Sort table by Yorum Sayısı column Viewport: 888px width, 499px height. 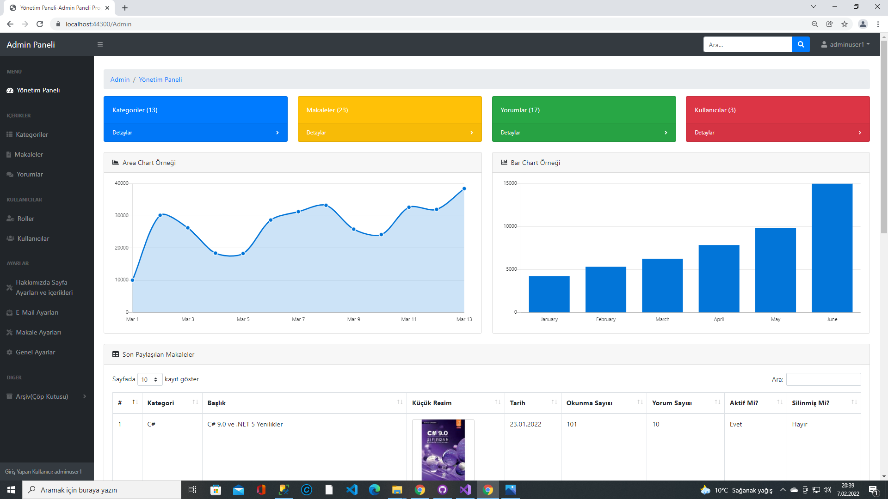(x=685, y=403)
